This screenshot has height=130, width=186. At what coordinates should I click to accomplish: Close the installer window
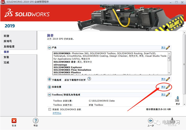[x=182, y=2]
